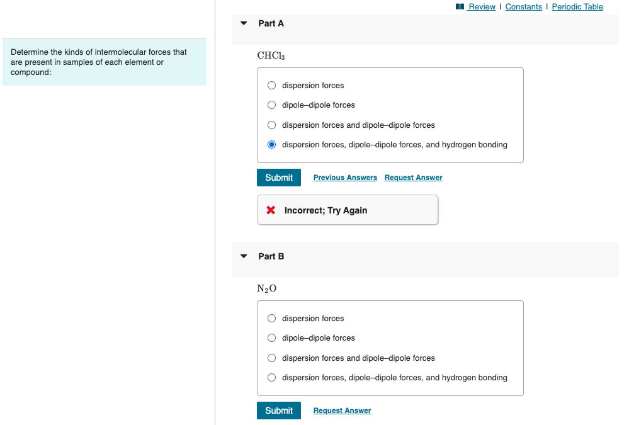The height and width of the screenshot is (425, 629).
Task: Open the Constants link
Action: point(523,7)
